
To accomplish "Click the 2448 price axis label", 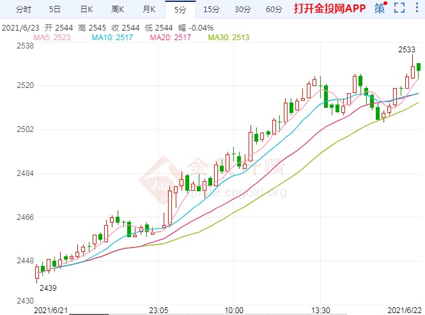I will tap(25, 261).
